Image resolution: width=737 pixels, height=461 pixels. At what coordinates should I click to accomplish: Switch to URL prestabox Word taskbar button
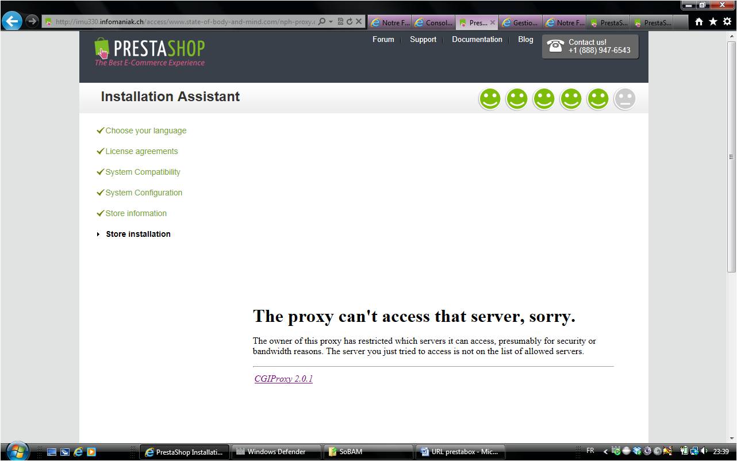point(460,452)
